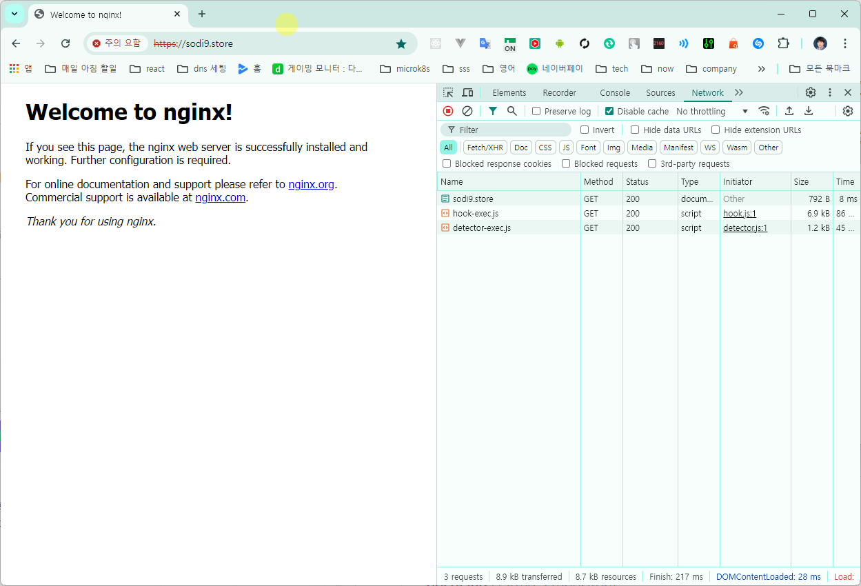This screenshot has height=586, width=861.
Task: Focus the network Filter text field
Action: [506, 130]
